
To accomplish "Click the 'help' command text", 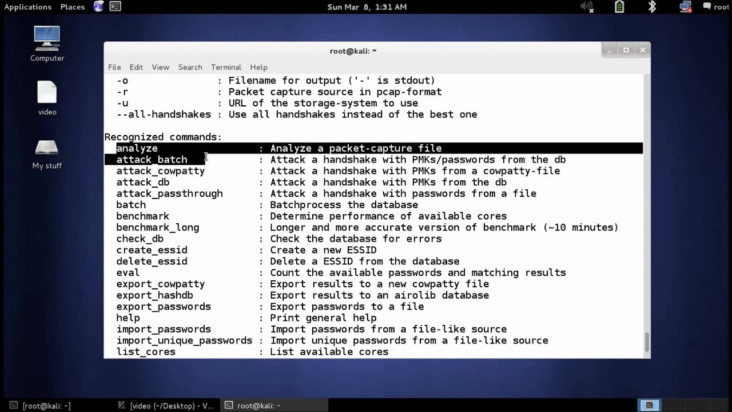I will (x=128, y=318).
